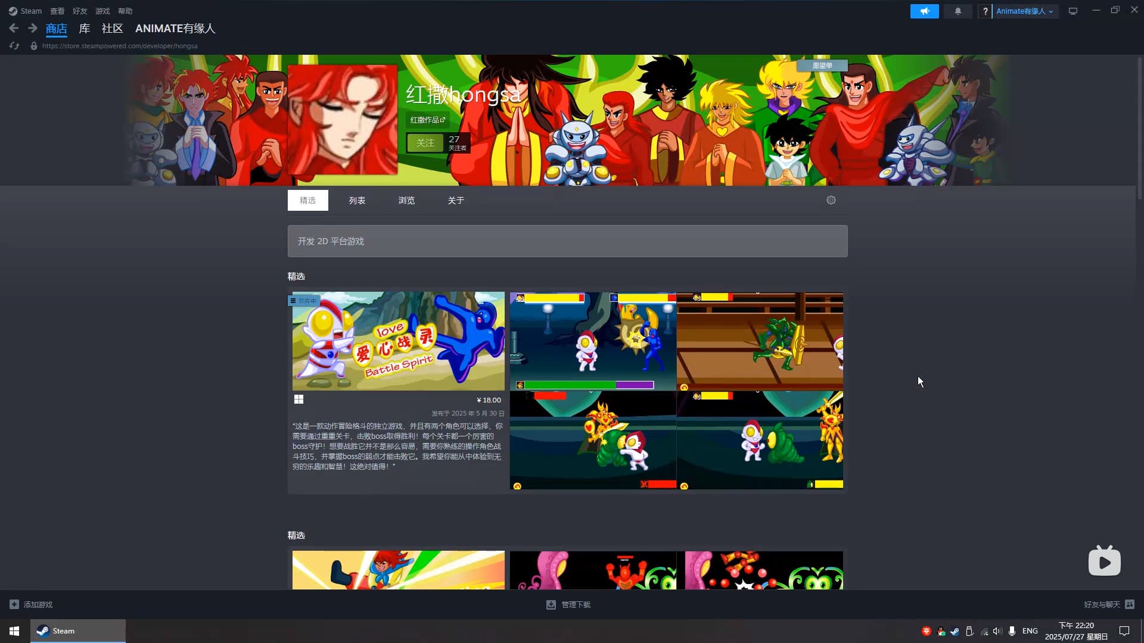
Task: Open the ANIMATE有缘人 profile section
Action: click(x=175, y=28)
